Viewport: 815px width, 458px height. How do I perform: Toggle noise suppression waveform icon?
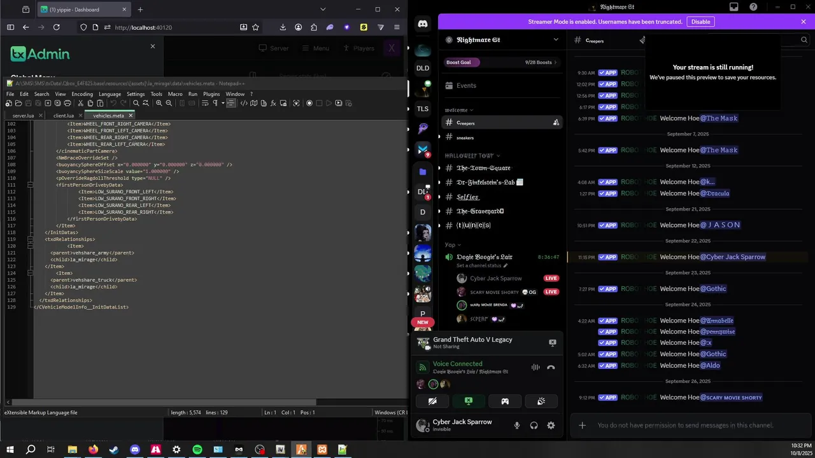click(535, 367)
